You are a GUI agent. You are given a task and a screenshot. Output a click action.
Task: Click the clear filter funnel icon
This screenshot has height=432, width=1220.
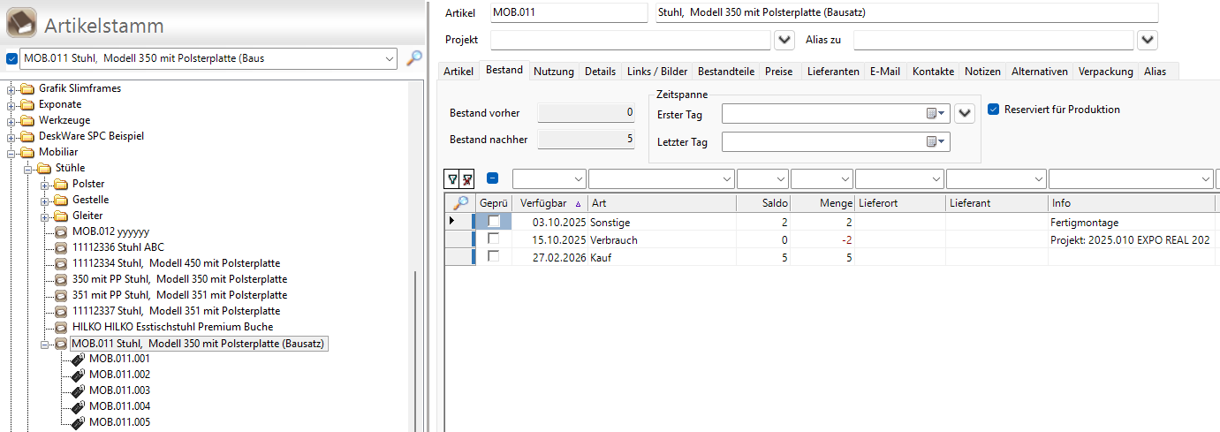tap(467, 179)
